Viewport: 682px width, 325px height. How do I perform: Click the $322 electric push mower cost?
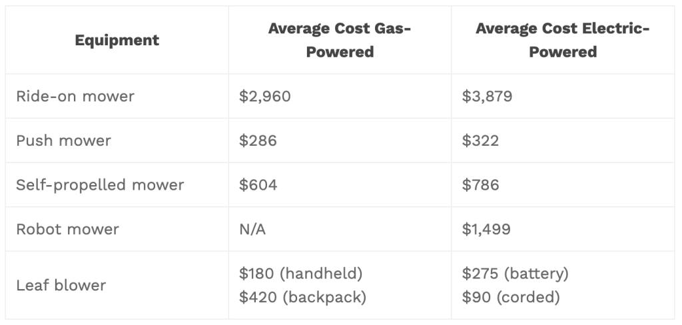tap(480, 141)
